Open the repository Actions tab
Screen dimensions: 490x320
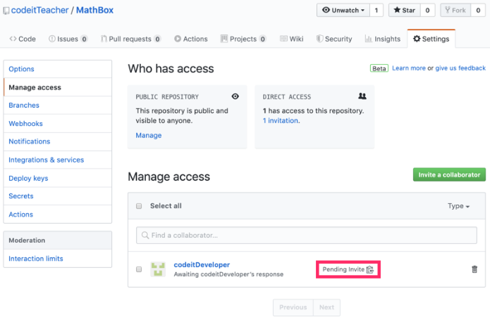pos(191,39)
